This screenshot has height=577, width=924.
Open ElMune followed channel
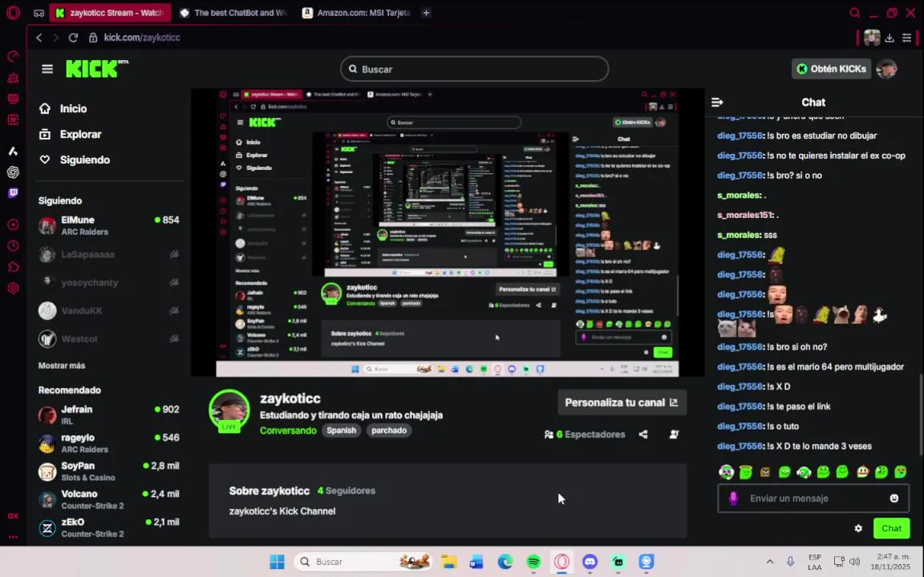(109, 225)
